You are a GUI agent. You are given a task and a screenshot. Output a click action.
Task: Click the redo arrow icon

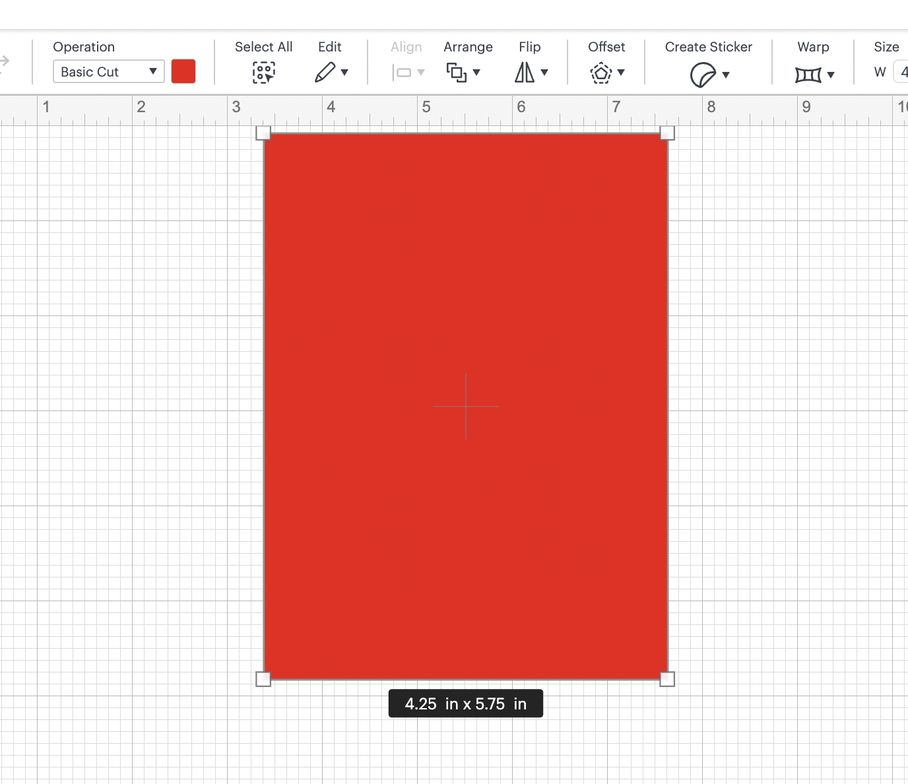[x=5, y=61]
